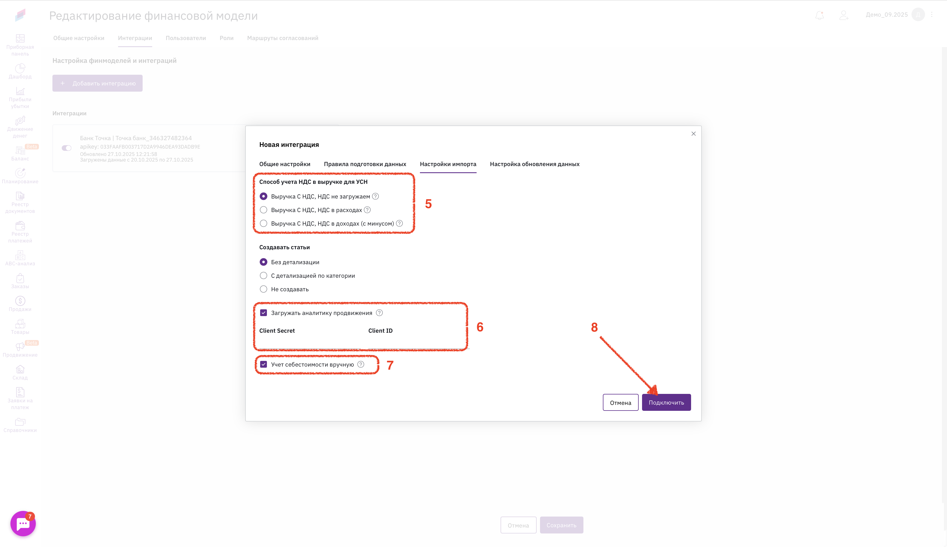This screenshot has height=547, width=947.
Task: Select С детализацией по категории radio option
Action: [264, 275]
